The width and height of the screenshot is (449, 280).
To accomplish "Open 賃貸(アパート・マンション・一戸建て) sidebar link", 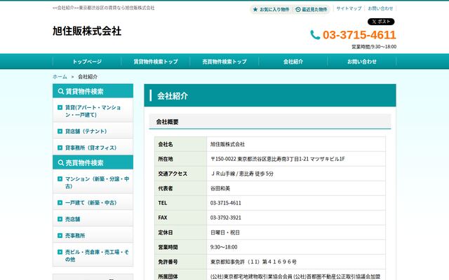I will (93, 111).
